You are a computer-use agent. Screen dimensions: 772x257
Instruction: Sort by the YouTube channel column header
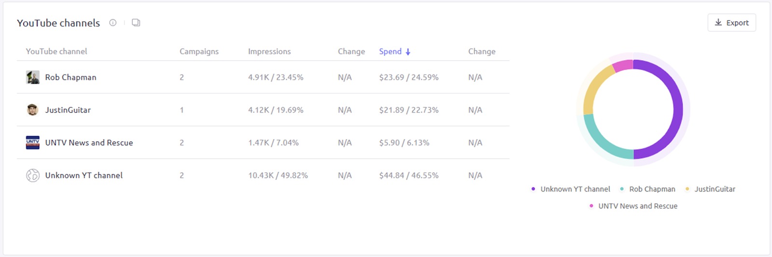pos(56,51)
